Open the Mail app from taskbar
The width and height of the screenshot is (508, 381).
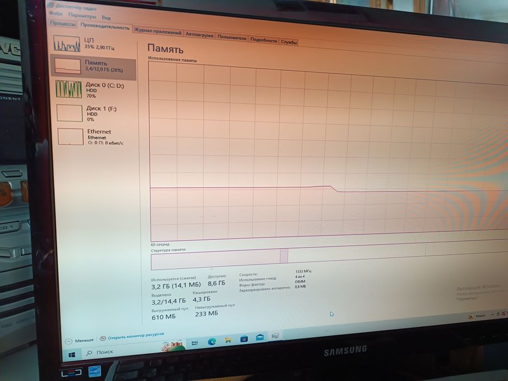coord(260,337)
